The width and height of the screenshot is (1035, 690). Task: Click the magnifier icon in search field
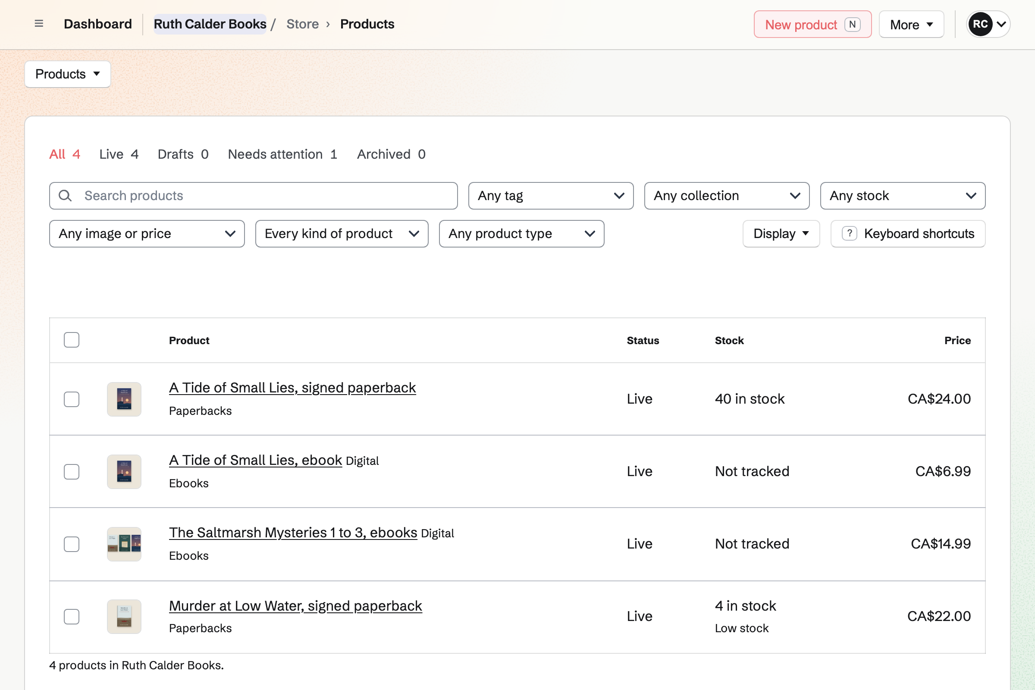coord(65,196)
